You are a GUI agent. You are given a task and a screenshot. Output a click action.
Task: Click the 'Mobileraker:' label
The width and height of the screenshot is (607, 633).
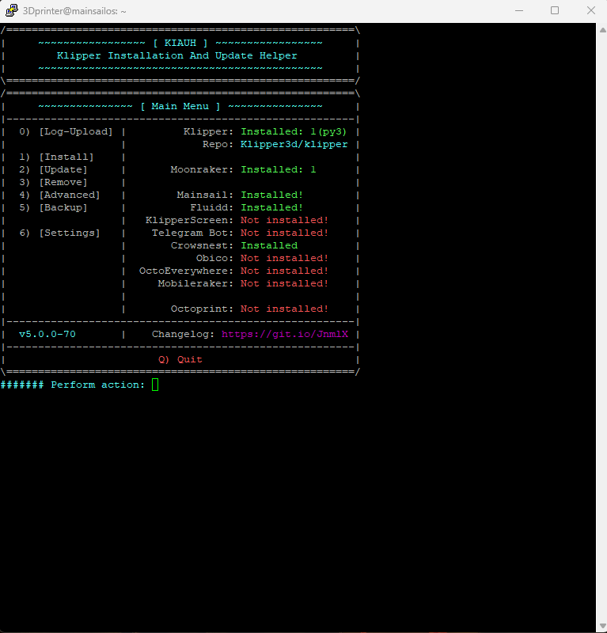196,283
